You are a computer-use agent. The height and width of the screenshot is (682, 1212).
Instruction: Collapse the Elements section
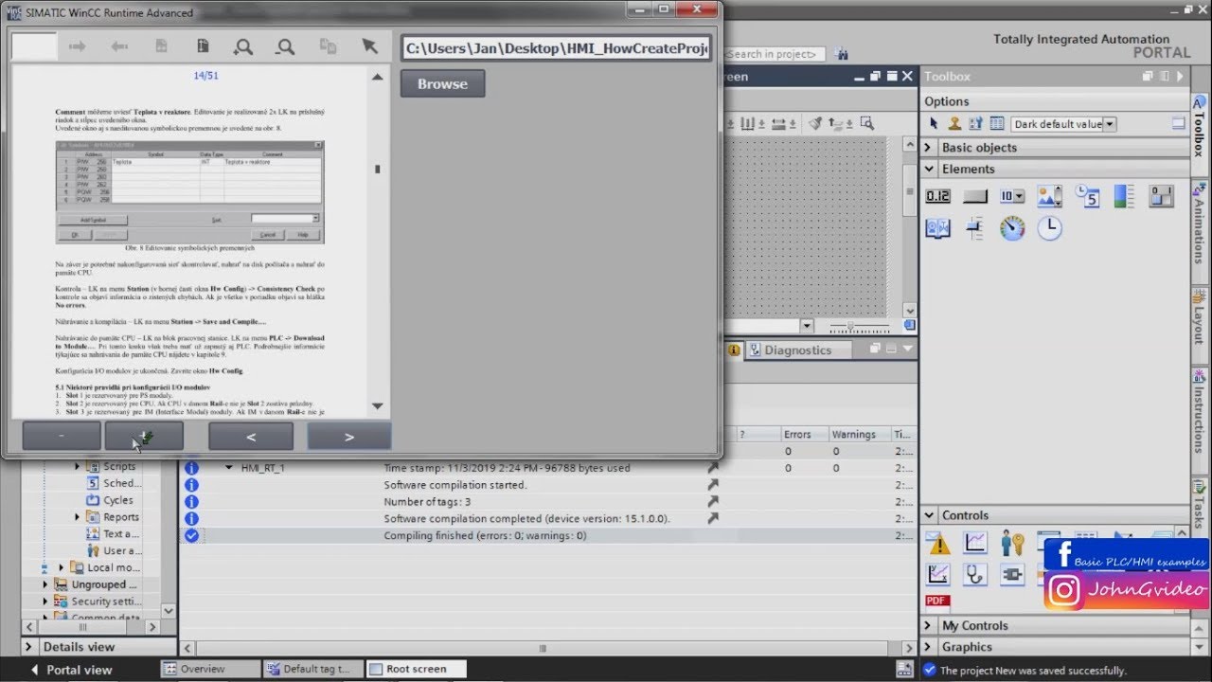pos(929,169)
